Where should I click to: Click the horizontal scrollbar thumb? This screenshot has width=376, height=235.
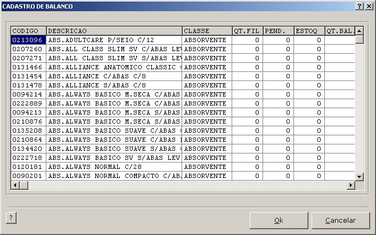tap(24, 185)
